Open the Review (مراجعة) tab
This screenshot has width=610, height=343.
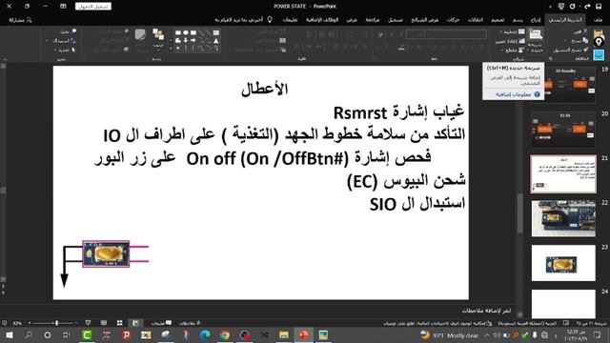pyautogui.click(x=373, y=20)
